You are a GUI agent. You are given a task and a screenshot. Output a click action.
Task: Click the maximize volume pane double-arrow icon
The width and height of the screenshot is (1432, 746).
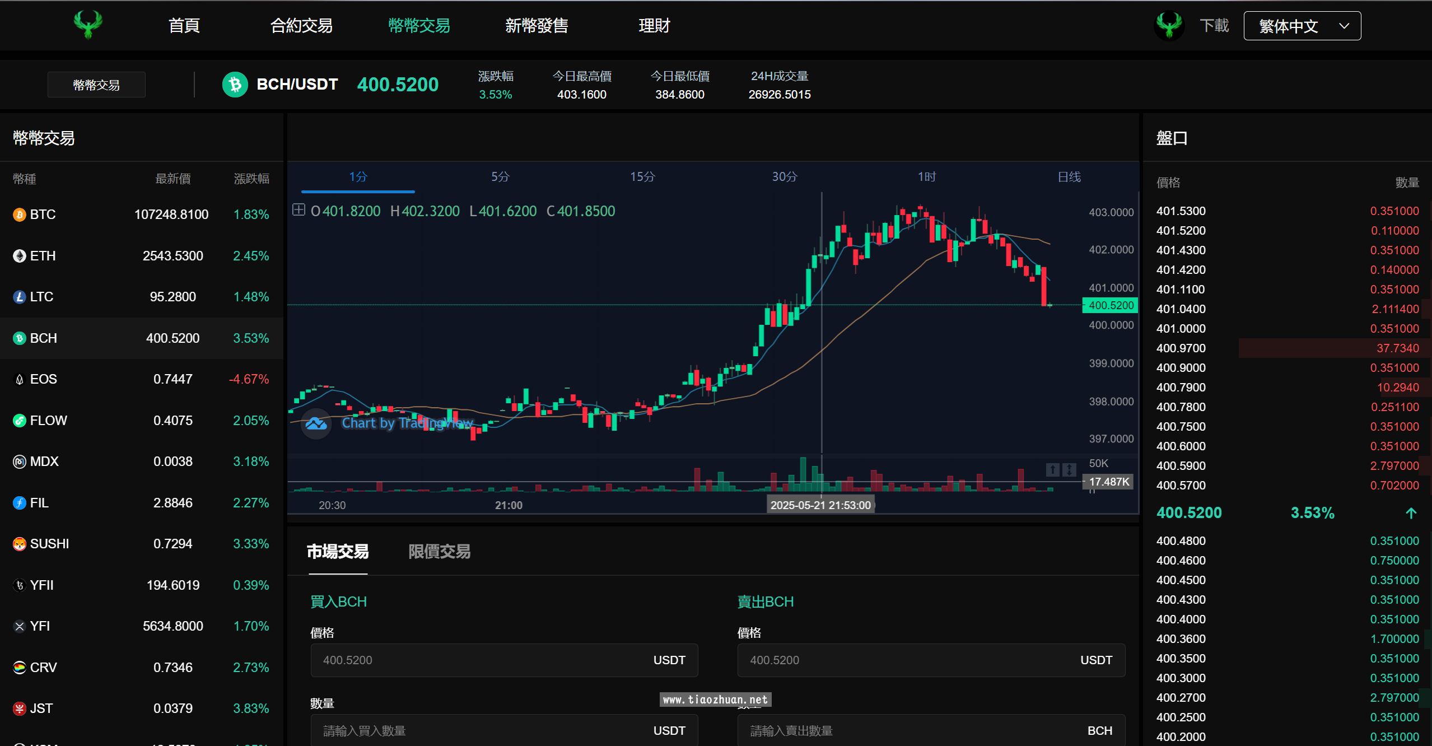pyautogui.click(x=1069, y=469)
